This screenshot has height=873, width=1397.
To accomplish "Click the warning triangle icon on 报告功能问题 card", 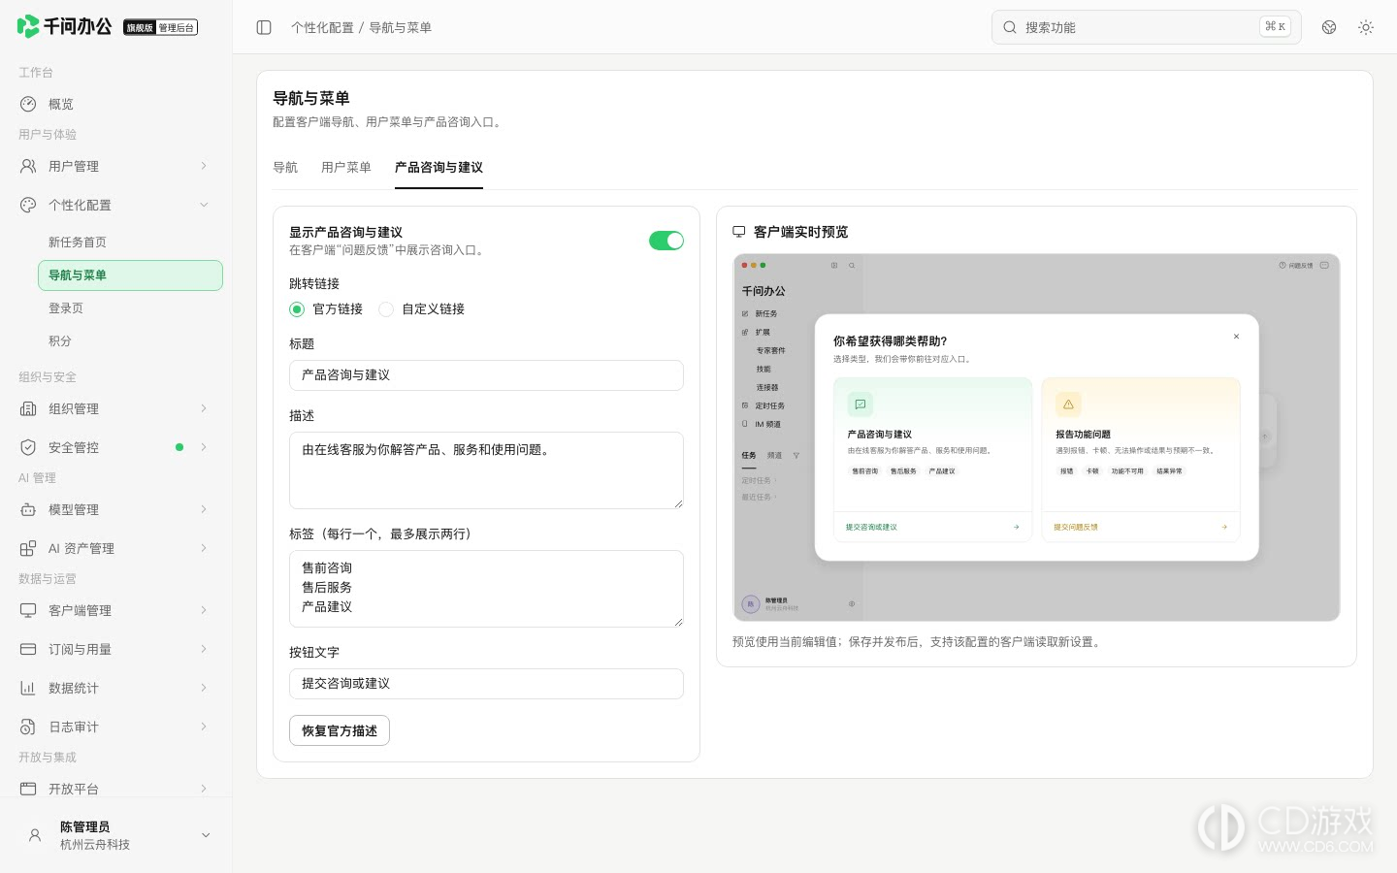I will [1068, 404].
